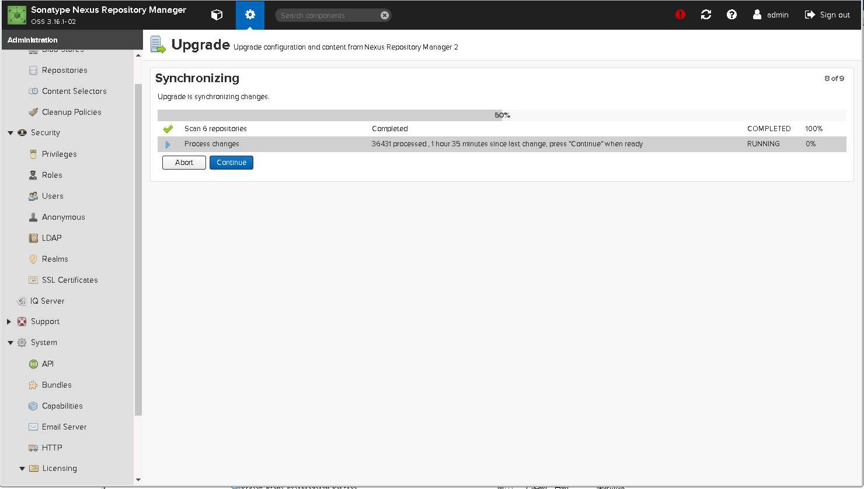Viewport: 864px width, 489px height.
Task: Click the sidebar scroll down arrow
Action: [138, 480]
